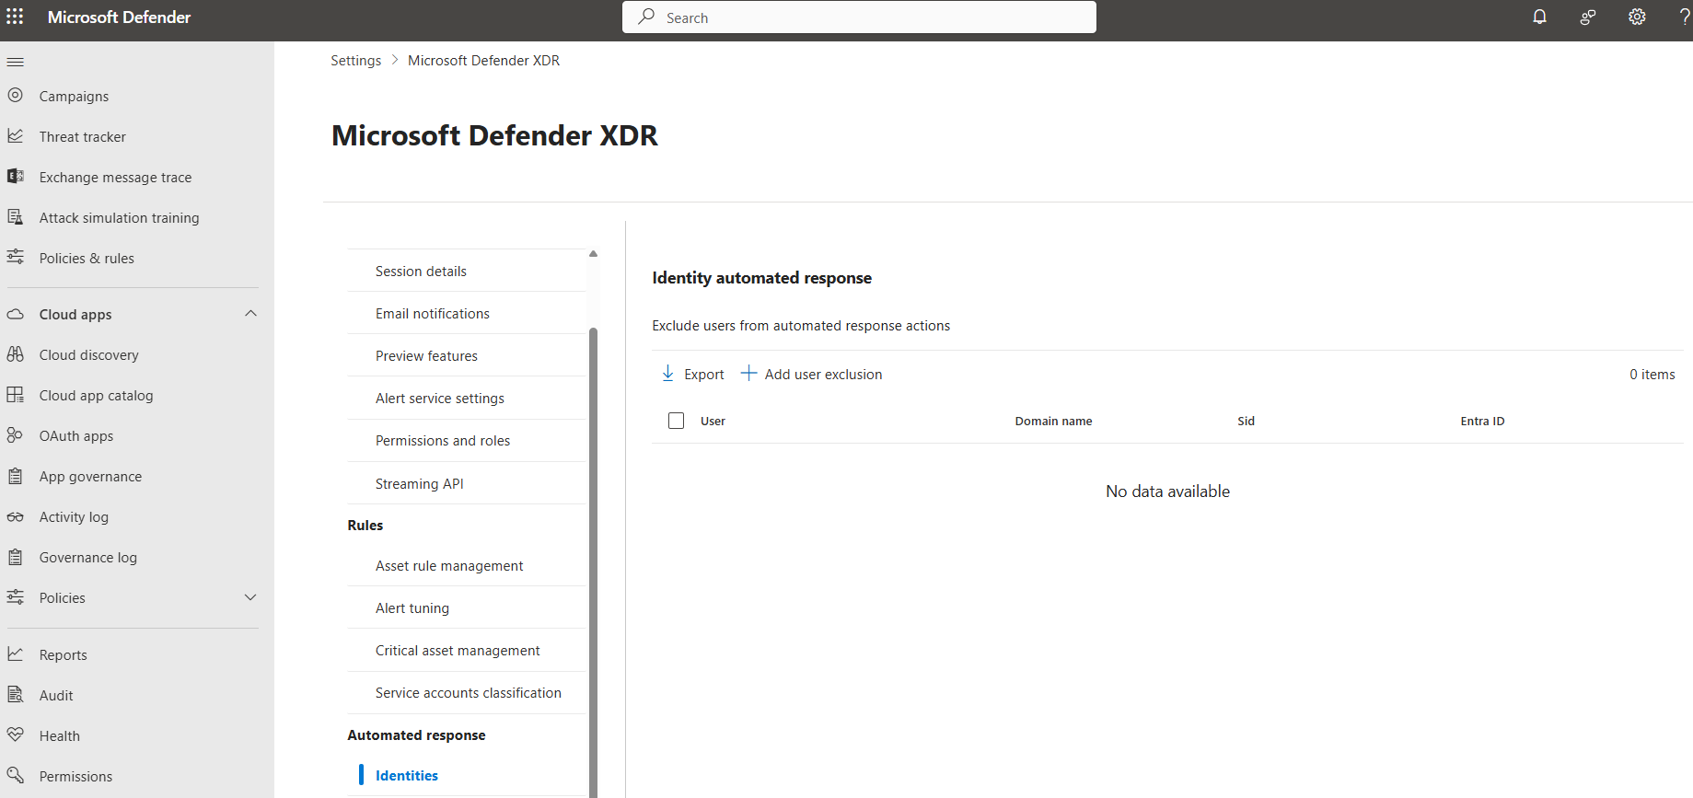The width and height of the screenshot is (1693, 798).
Task: Click the Cloud app catalog grid icon
Action: (x=15, y=394)
